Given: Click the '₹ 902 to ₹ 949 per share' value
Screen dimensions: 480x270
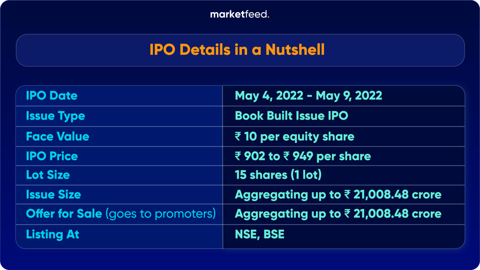Looking at the screenshot, I should (x=303, y=156).
